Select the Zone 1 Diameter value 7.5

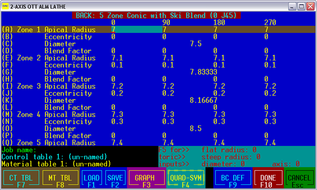pyautogui.click(x=195, y=44)
